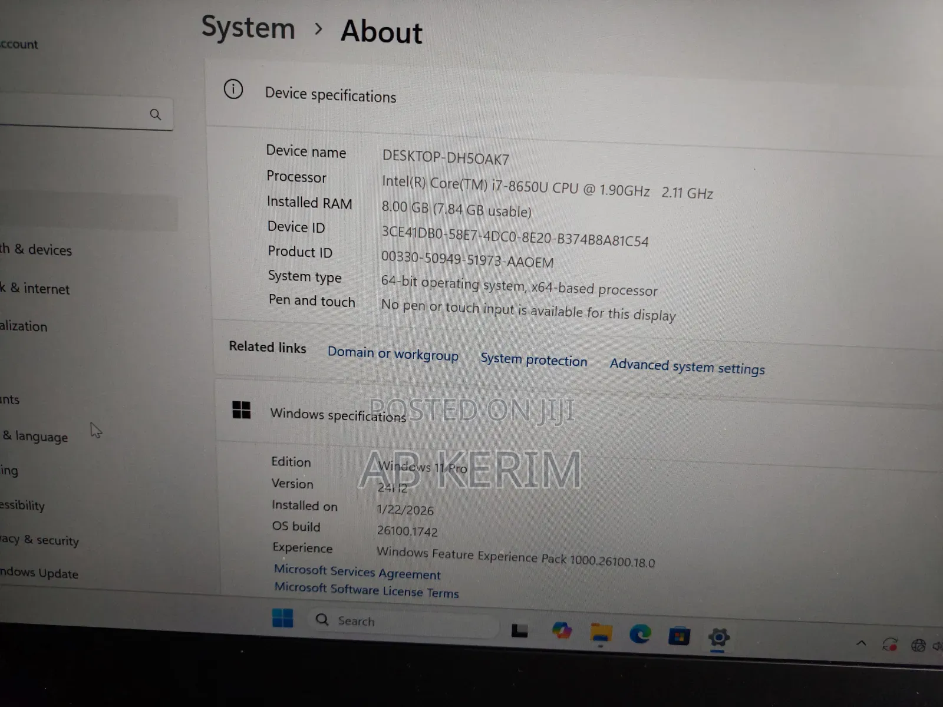Image resolution: width=943 pixels, height=707 pixels.
Task: Launch Microsoft Edge from the taskbar
Action: click(640, 634)
